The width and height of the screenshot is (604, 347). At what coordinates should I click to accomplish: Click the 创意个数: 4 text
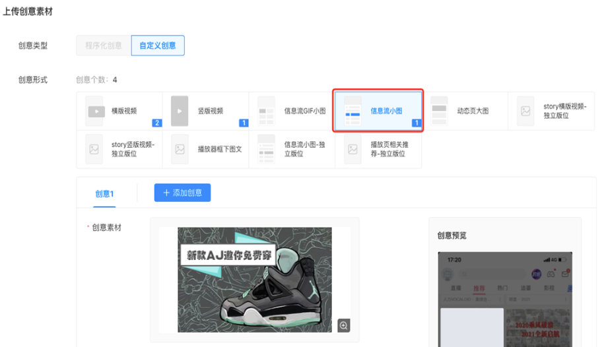click(x=96, y=80)
